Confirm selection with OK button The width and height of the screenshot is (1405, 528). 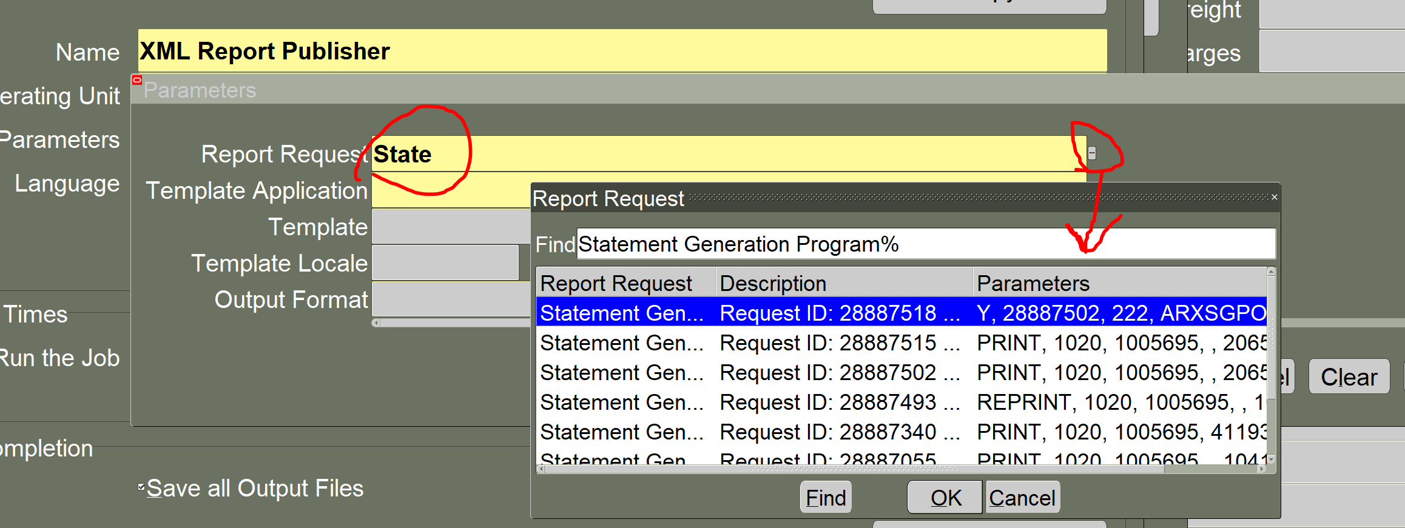coord(945,497)
